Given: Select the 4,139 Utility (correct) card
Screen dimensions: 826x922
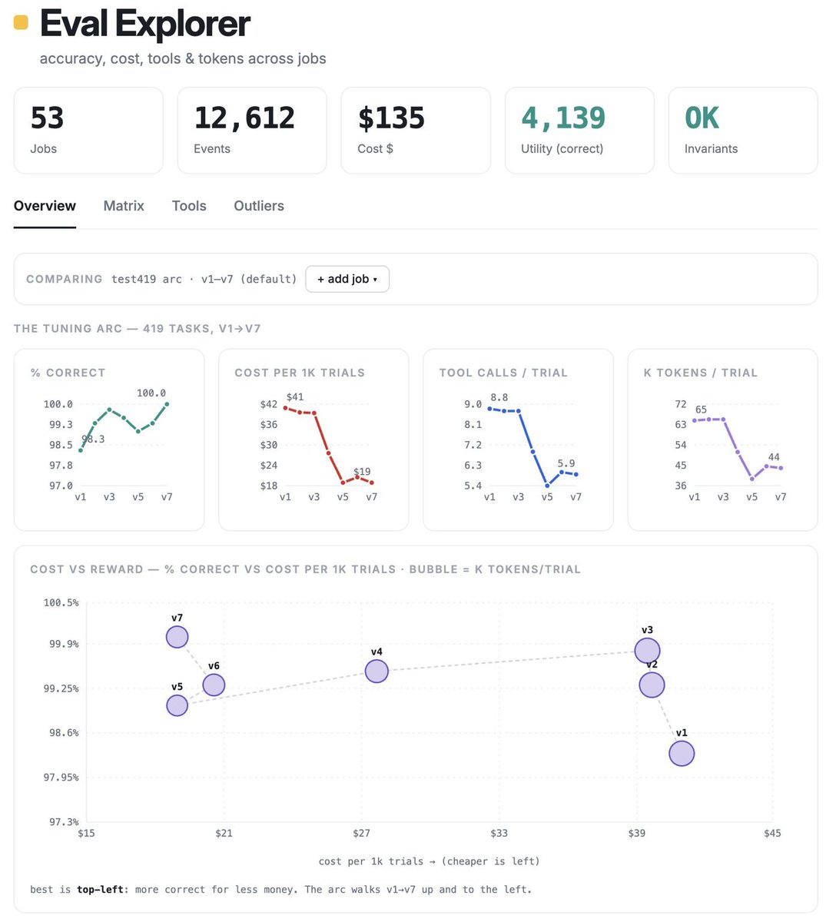Looking at the screenshot, I should coord(579,131).
